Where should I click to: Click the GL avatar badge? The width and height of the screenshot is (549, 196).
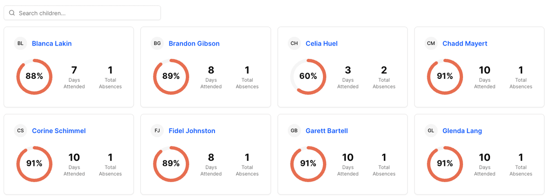(431, 131)
